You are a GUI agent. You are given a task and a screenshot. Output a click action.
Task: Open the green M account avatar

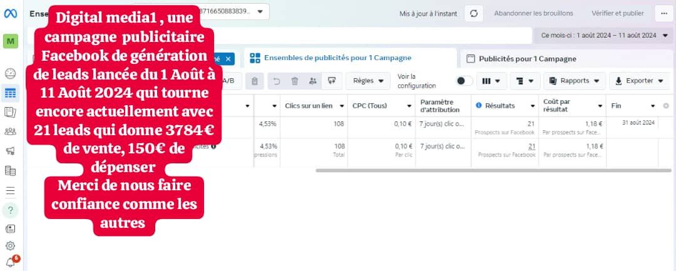pyautogui.click(x=11, y=41)
